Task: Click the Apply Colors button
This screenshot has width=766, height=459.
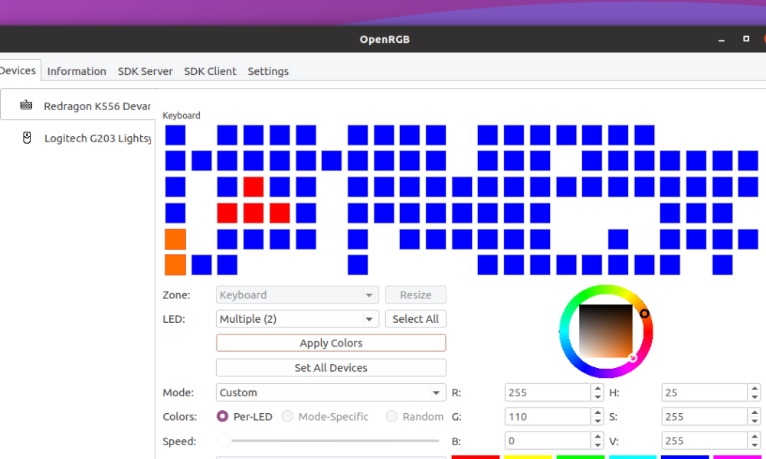Action: click(x=331, y=343)
